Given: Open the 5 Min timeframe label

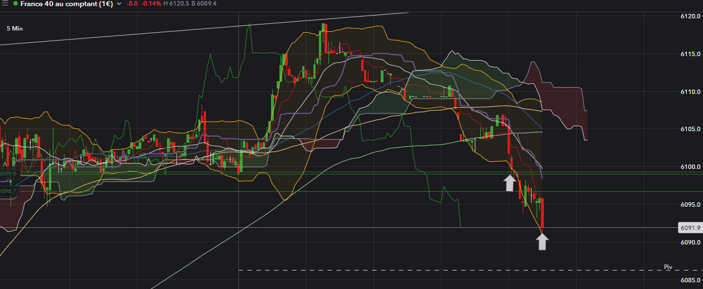Looking at the screenshot, I should 15,28.
